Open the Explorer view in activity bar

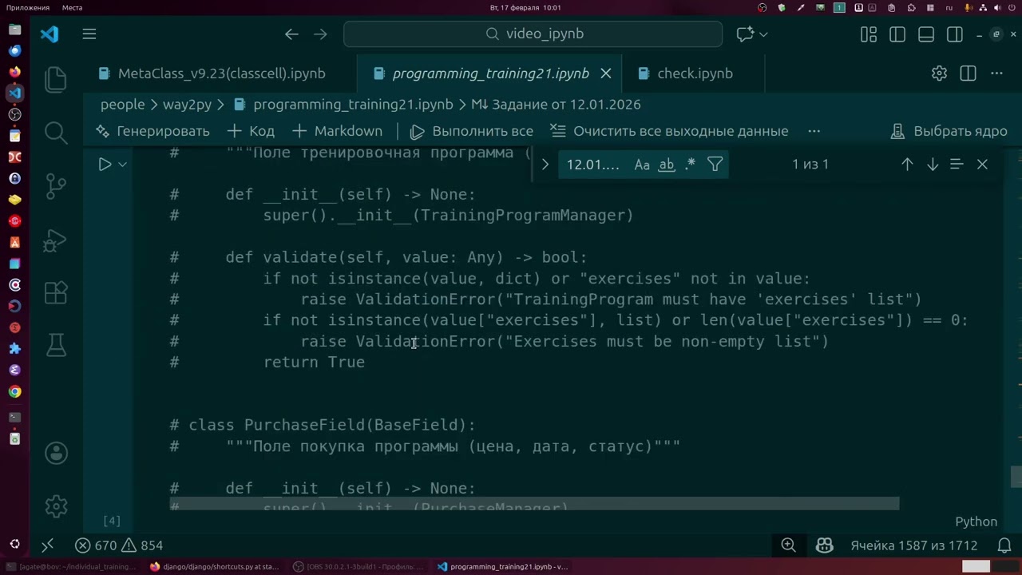pos(56,78)
